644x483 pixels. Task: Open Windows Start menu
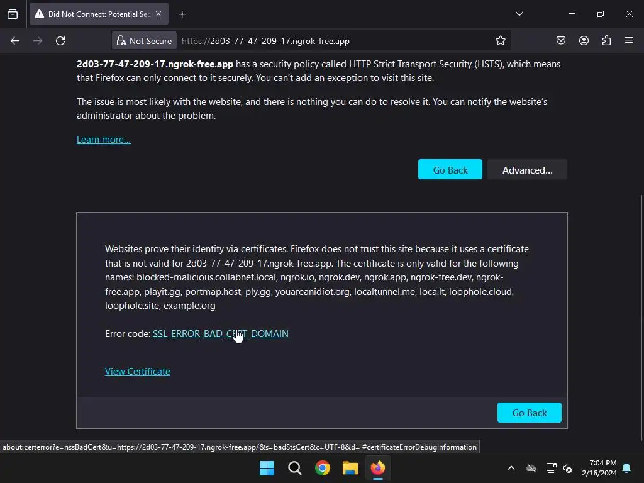point(267,468)
